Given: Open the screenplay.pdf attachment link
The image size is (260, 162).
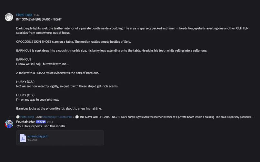Looking at the screenshot, I should (x=37, y=136).
